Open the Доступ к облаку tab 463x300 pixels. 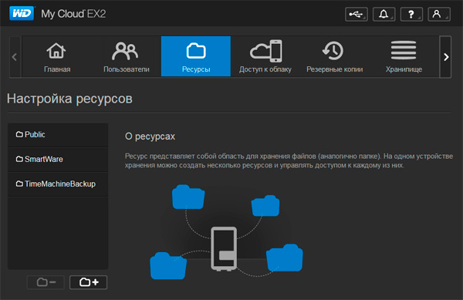[265, 56]
